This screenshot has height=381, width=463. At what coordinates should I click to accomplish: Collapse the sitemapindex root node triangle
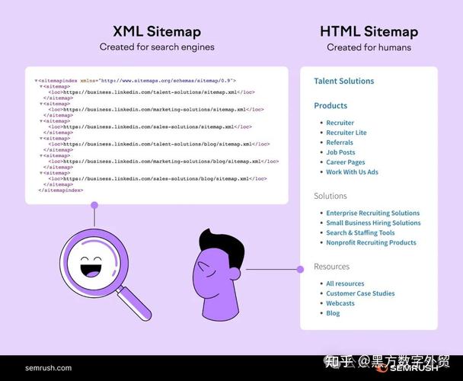click(36, 81)
